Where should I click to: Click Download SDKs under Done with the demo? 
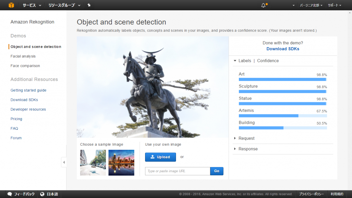(283, 49)
